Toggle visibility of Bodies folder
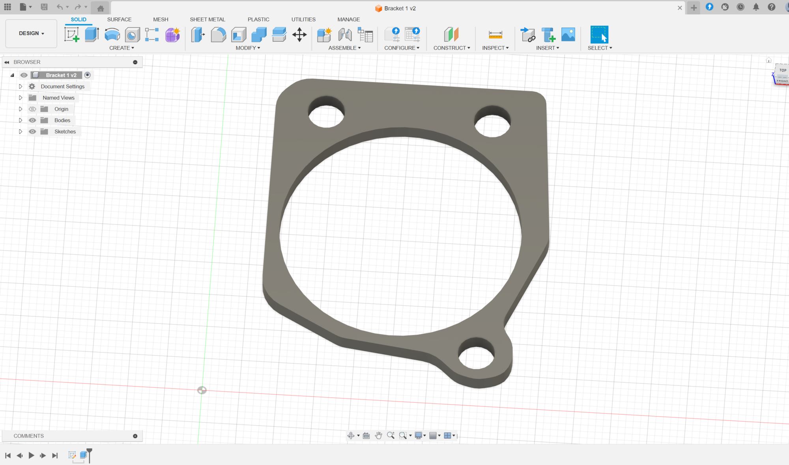This screenshot has width=789, height=465. [x=32, y=120]
